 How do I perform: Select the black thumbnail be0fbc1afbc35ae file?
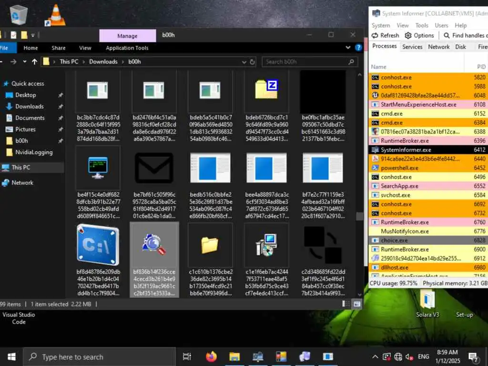(323, 91)
